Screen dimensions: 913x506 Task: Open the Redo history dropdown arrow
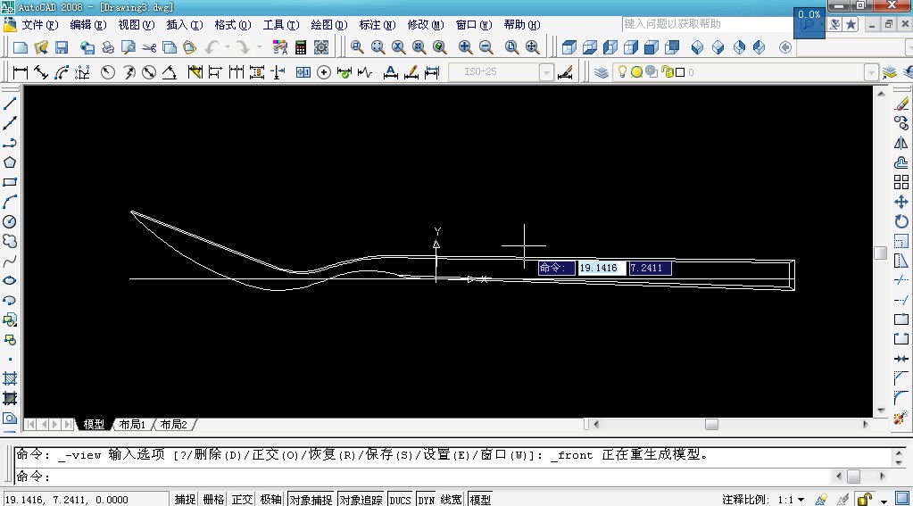click(259, 48)
